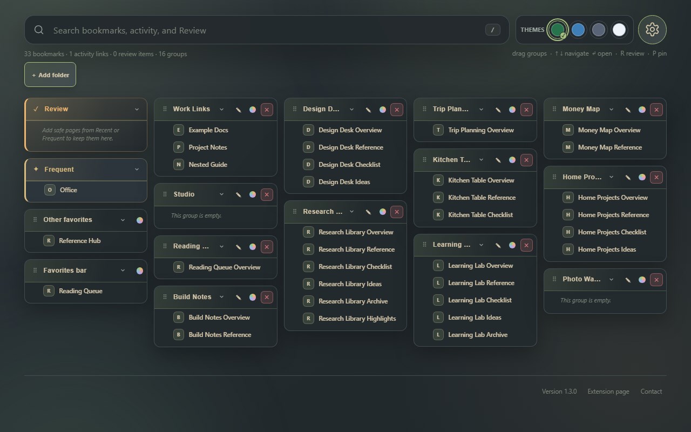Collapse Other favorites group chevron
The width and height of the screenshot is (691, 432).
pos(123,220)
